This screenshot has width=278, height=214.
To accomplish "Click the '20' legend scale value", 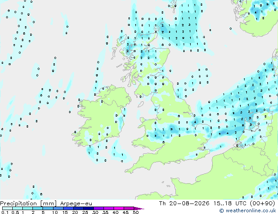I will coord(75,212).
